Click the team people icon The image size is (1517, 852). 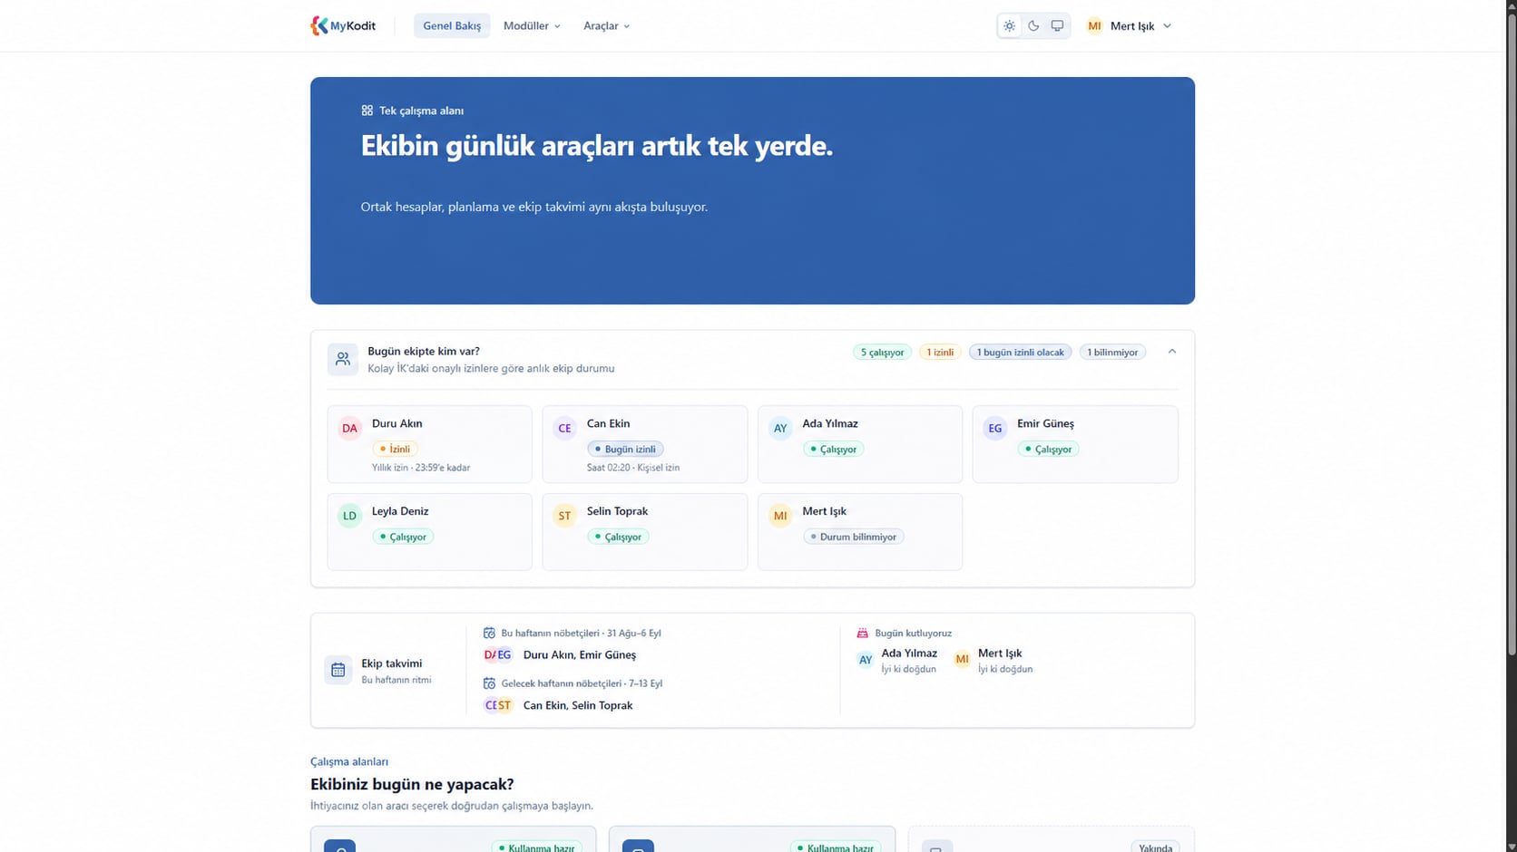[343, 359]
